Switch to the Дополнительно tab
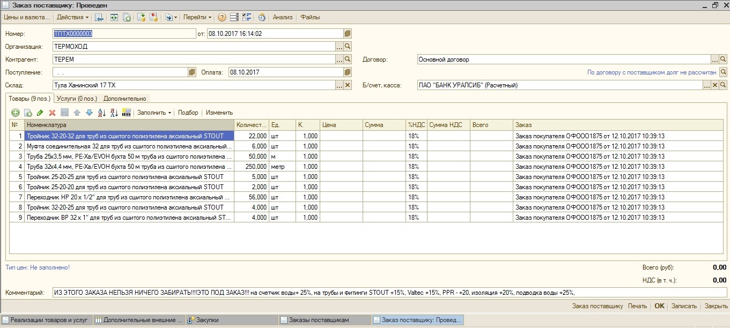Image resolution: width=730 pixels, height=328 pixels. 124,99
